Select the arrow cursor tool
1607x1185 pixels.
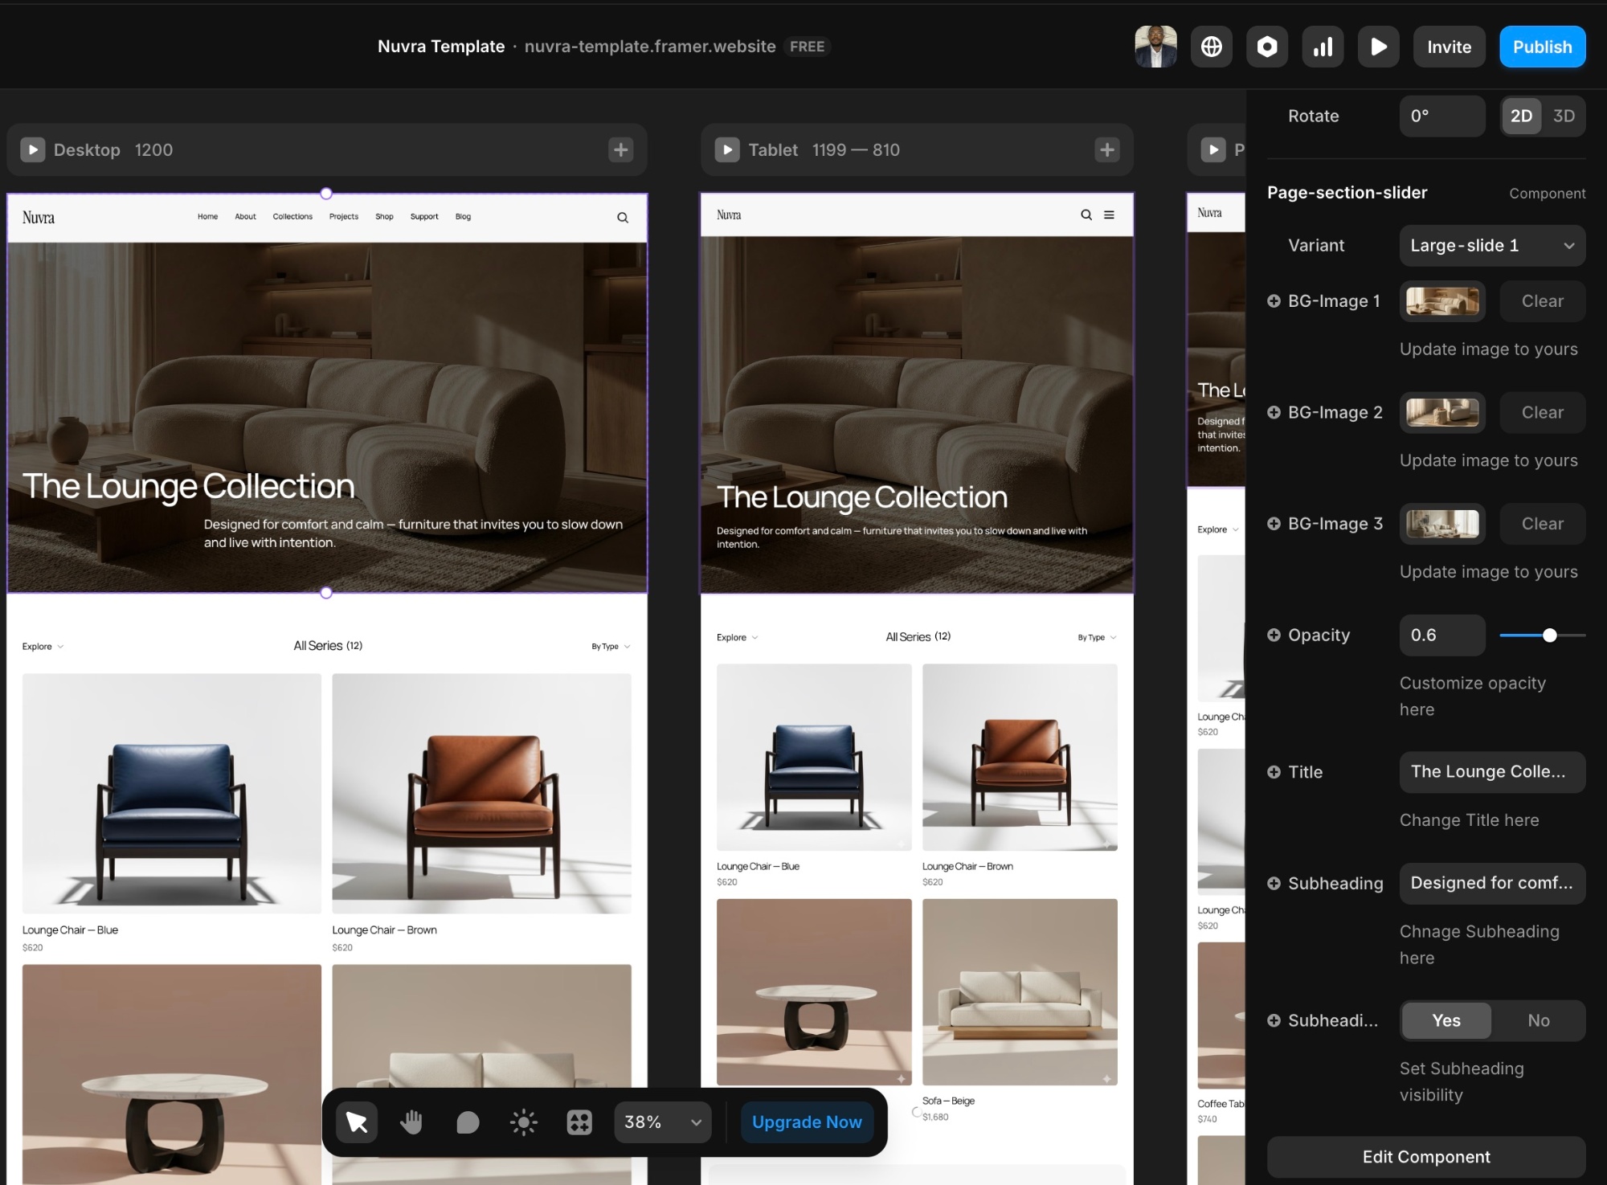[x=357, y=1122]
